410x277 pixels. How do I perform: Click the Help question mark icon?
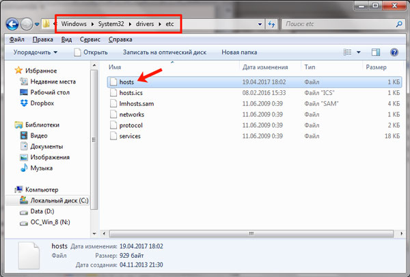point(394,52)
